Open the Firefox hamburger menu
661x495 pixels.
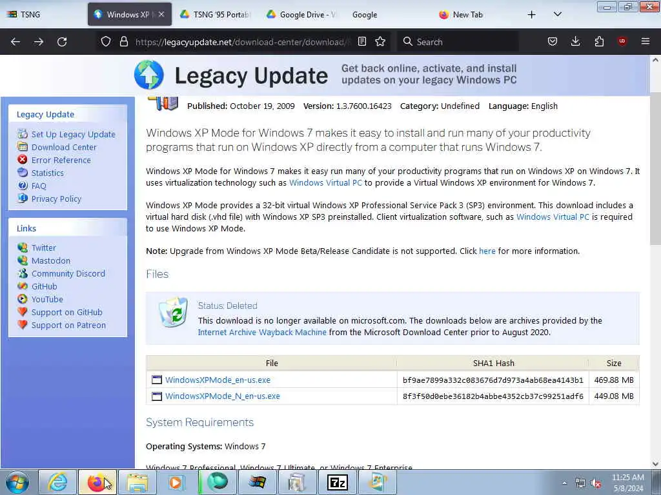646,41
